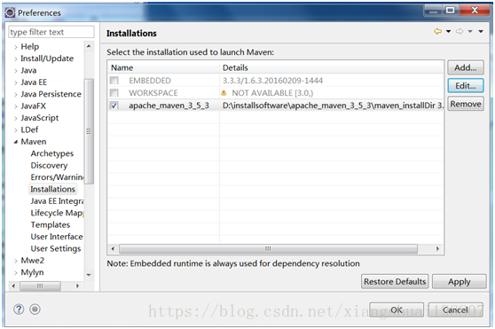495x329 pixels.
Task: Click the warning icon next to NOT AVAILABLE
Action: 224,93
